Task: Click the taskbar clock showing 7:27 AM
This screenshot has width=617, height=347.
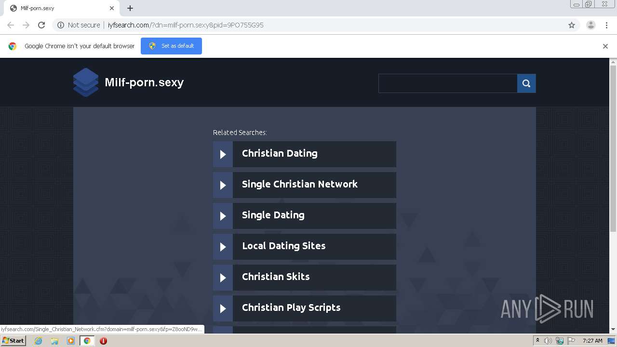Action: pos(592,341)
